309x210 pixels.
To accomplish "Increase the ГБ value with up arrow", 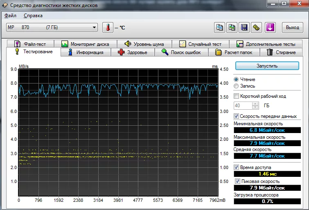I will pyautogui.click(x=255, y=104).
